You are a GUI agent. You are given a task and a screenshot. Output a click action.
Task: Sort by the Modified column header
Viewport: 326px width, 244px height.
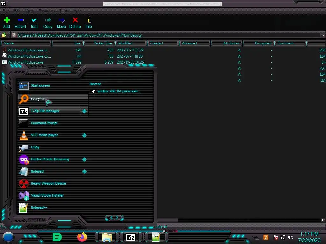point(131,43)
